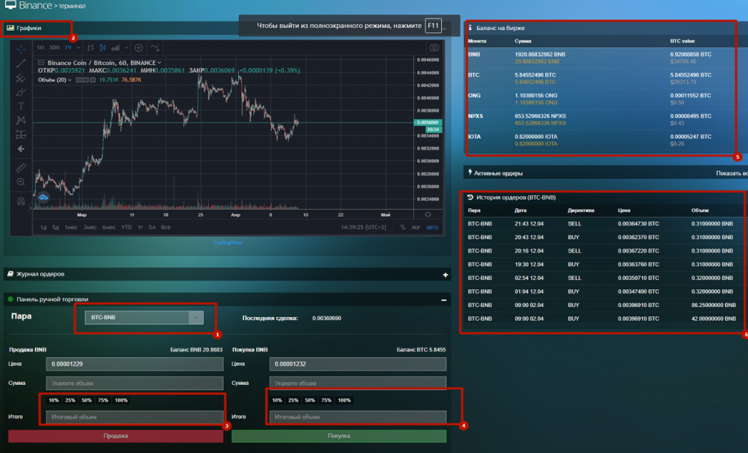Screen dimensions: 748x453
Task: Remove the volume indicator with X icon
Action: point(93,80)
